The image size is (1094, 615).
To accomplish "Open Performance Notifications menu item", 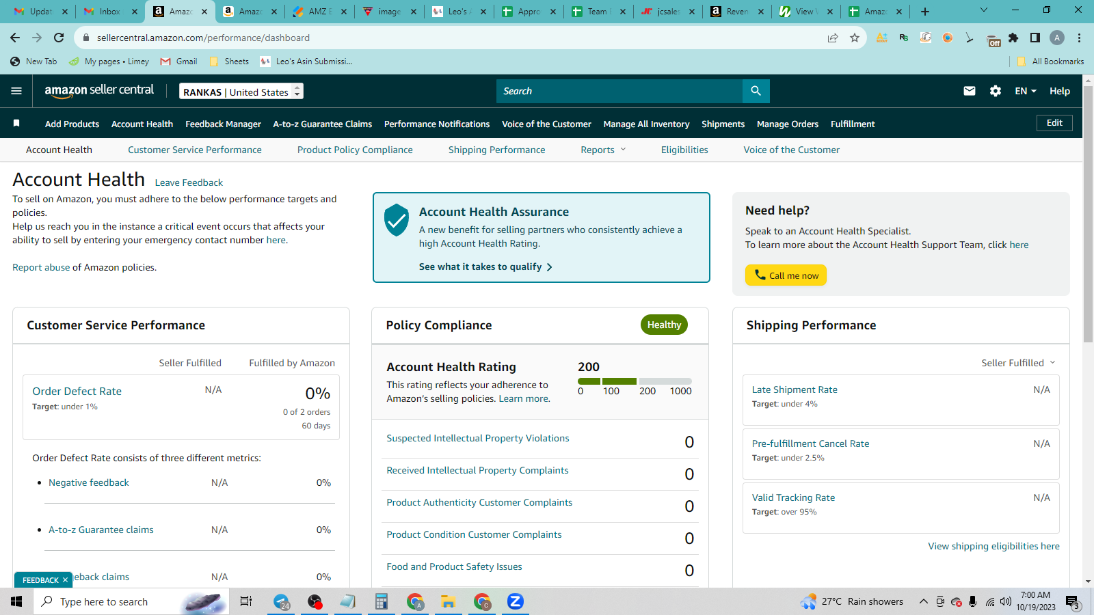I will pyautogui.click(x=437, y=124).
